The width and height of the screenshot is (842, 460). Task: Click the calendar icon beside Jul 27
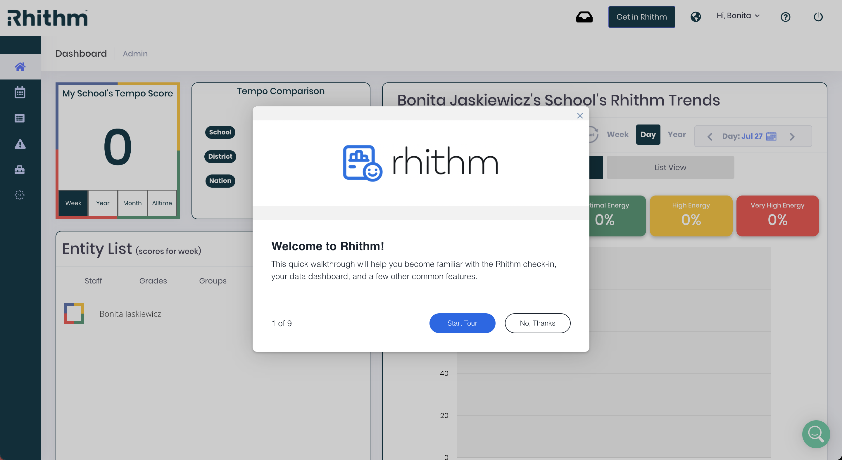click(771, 136)
